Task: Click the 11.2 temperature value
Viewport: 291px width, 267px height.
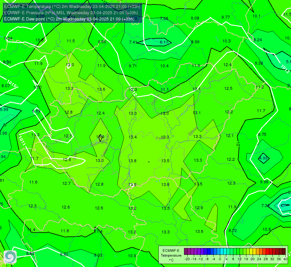Action: [x=259, y=87]
